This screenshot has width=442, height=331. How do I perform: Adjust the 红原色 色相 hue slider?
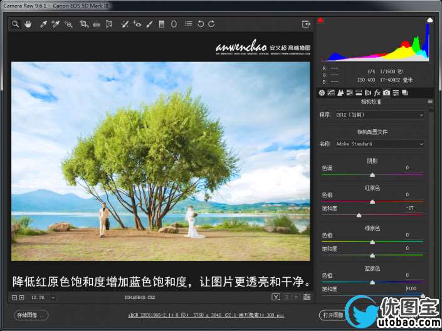[x=372, y=202]
